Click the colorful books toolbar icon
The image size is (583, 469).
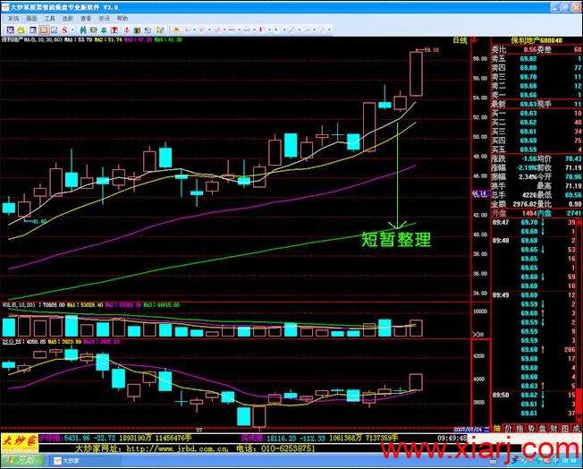pos(137,30)
